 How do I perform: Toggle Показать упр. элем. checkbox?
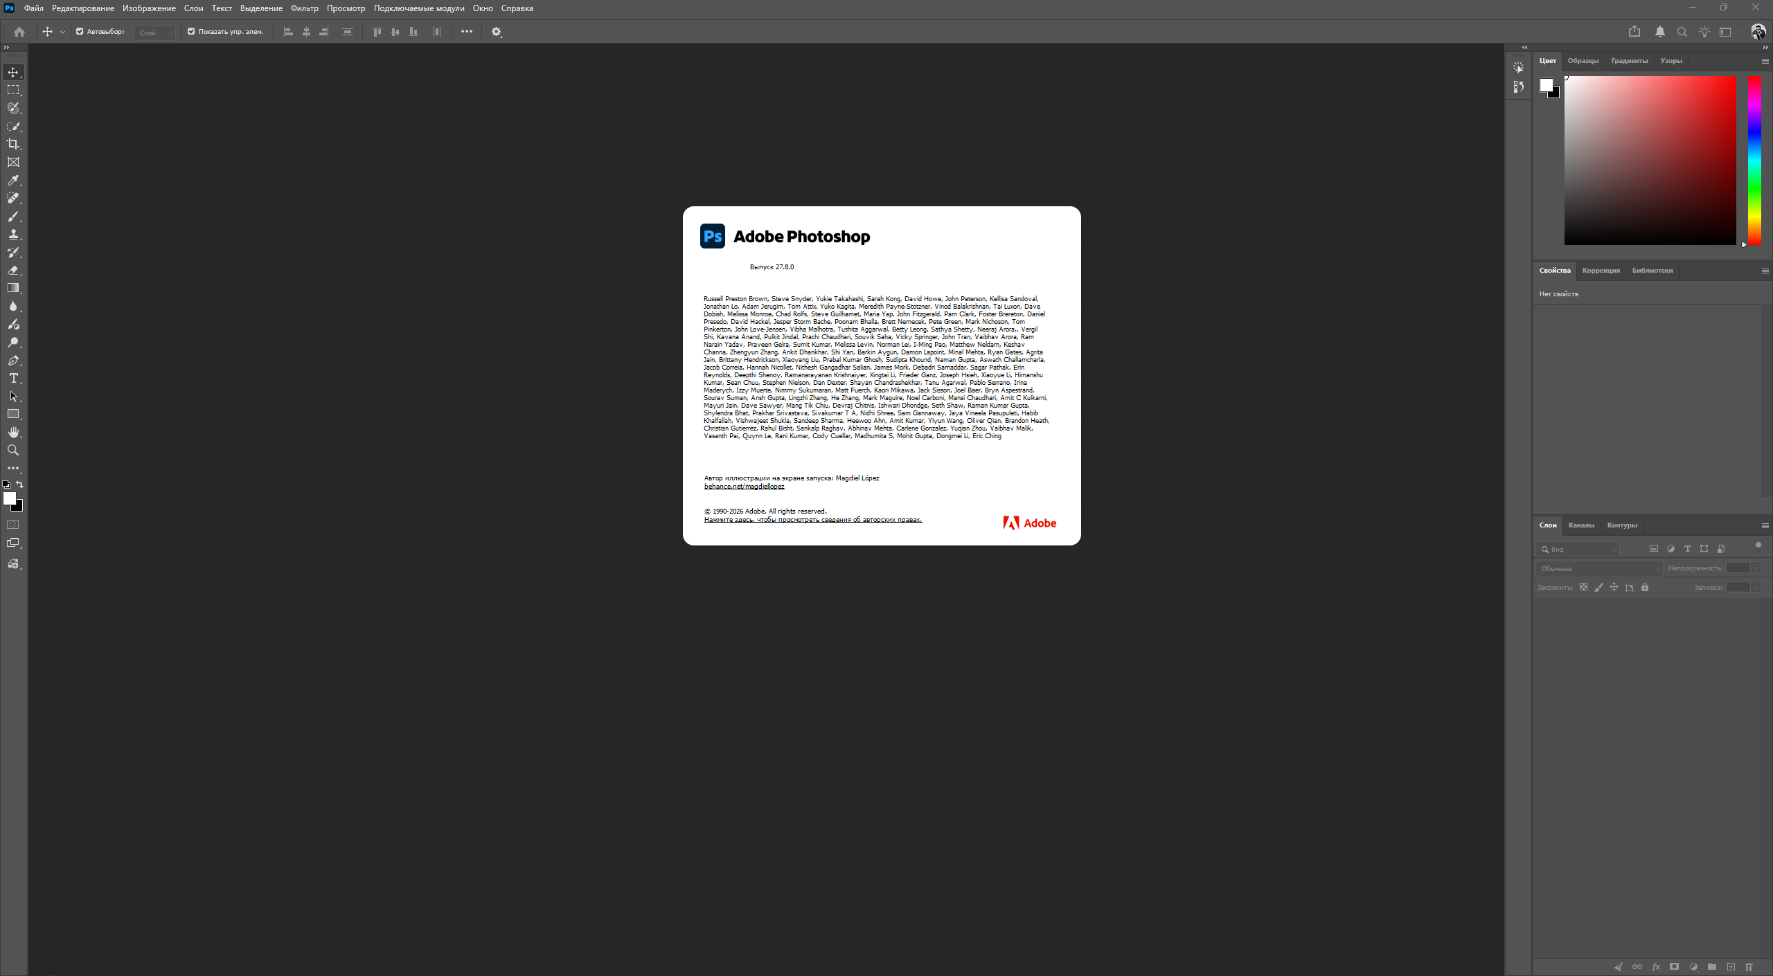[191, 31]
